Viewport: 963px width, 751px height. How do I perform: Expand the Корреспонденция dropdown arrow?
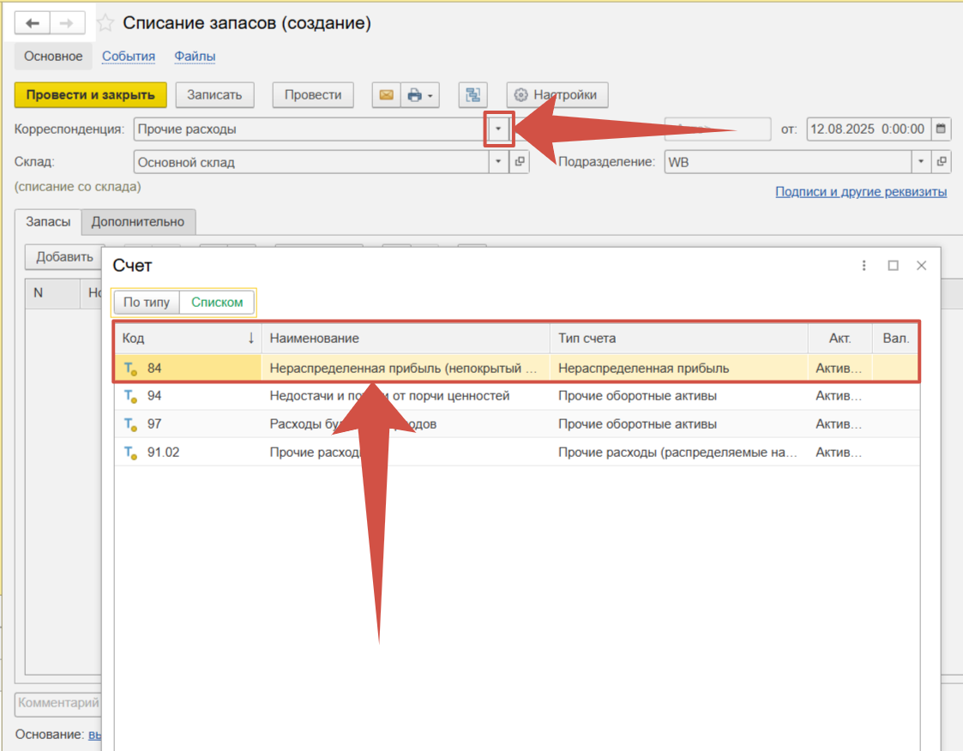pos(499,129)
